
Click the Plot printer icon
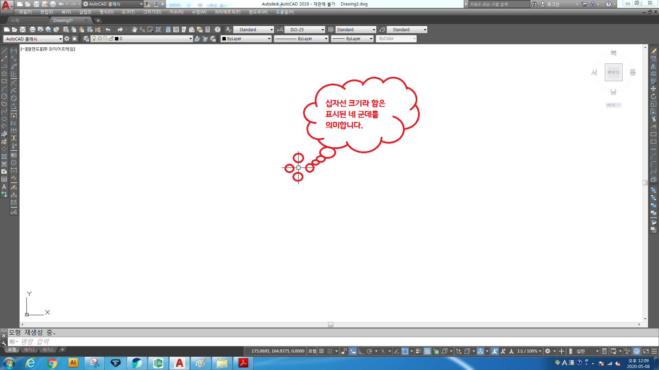[32, 30]
